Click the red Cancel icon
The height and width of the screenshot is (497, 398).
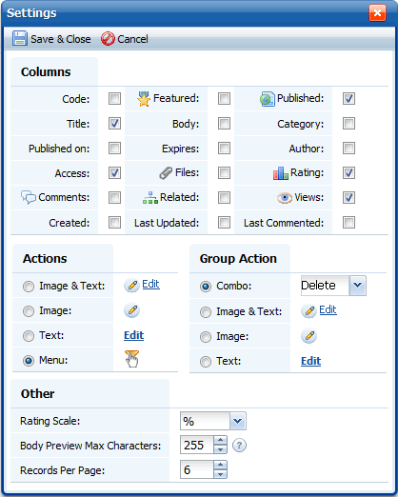coord(108,39)
